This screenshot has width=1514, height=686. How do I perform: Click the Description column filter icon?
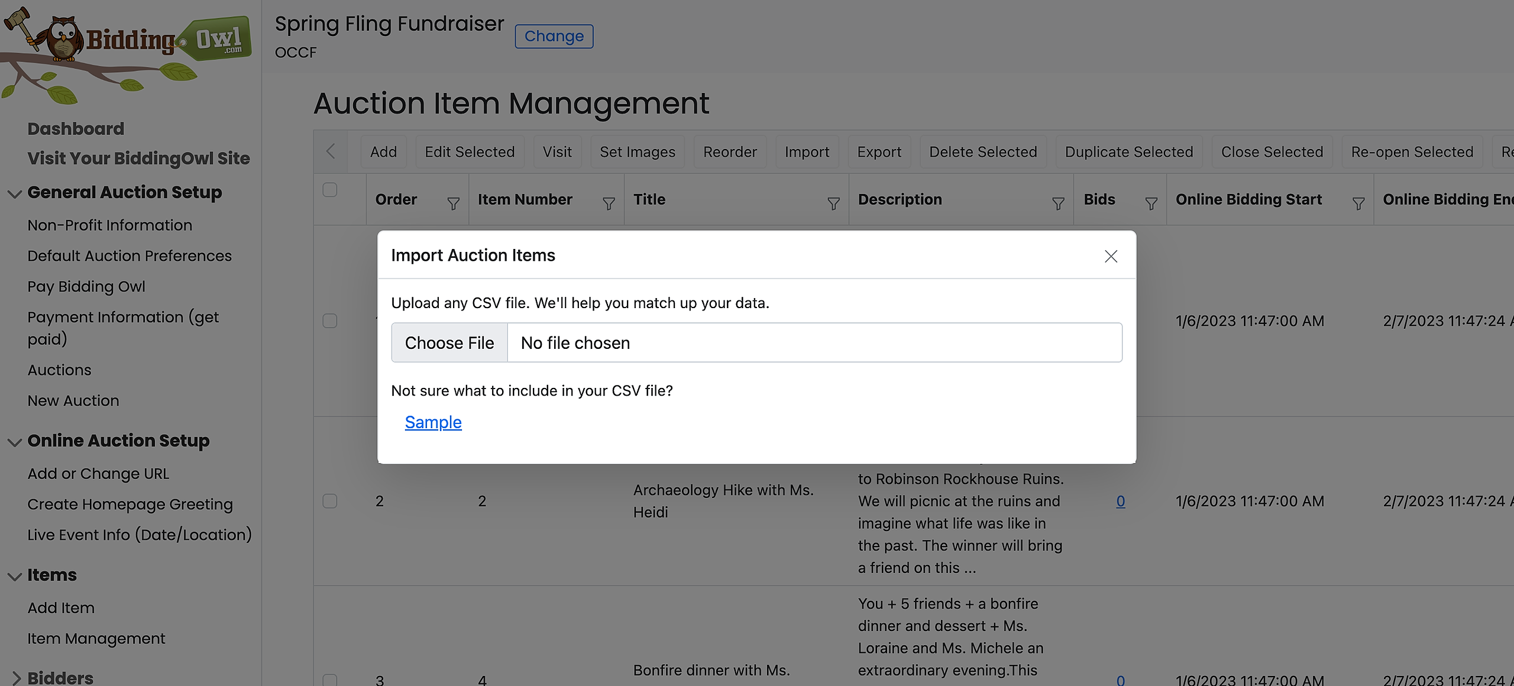(x=1058, y=203)
